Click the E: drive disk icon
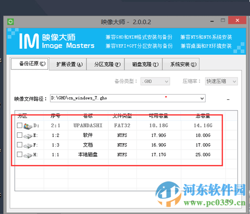The height and width of the screenshot is (214, 250). pos(28,136)
